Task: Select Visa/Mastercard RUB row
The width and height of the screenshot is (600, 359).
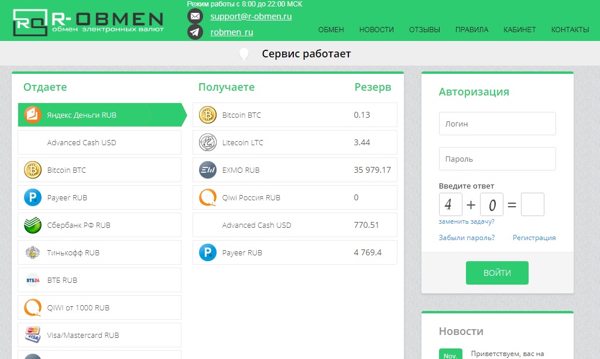Action: (x=100, y=335)
